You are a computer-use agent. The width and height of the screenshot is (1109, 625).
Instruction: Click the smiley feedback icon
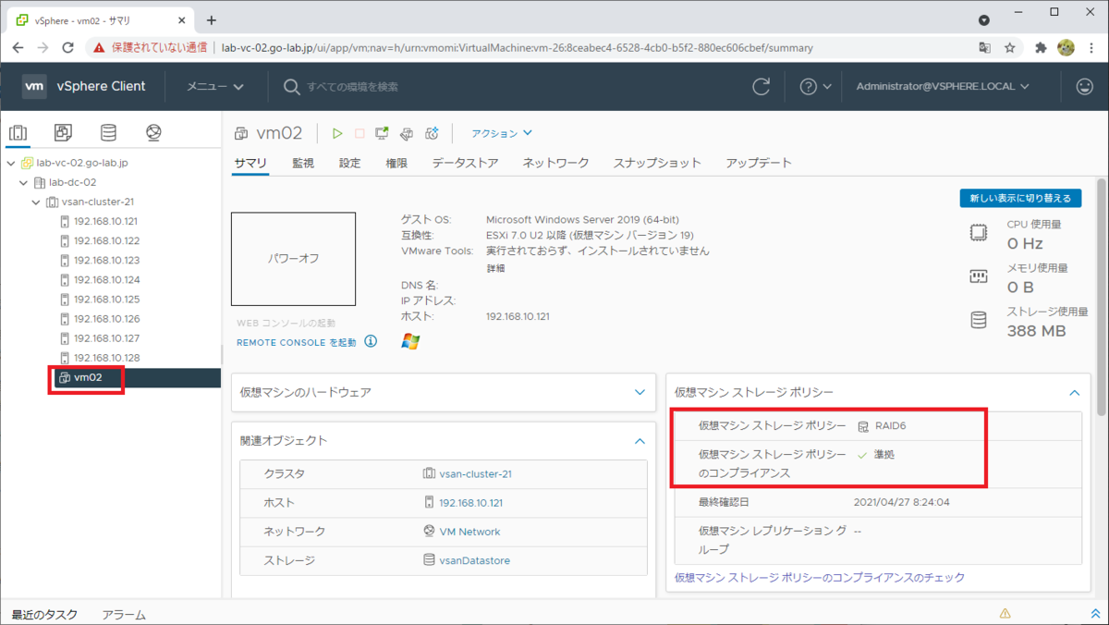(x=1085, y=86)
